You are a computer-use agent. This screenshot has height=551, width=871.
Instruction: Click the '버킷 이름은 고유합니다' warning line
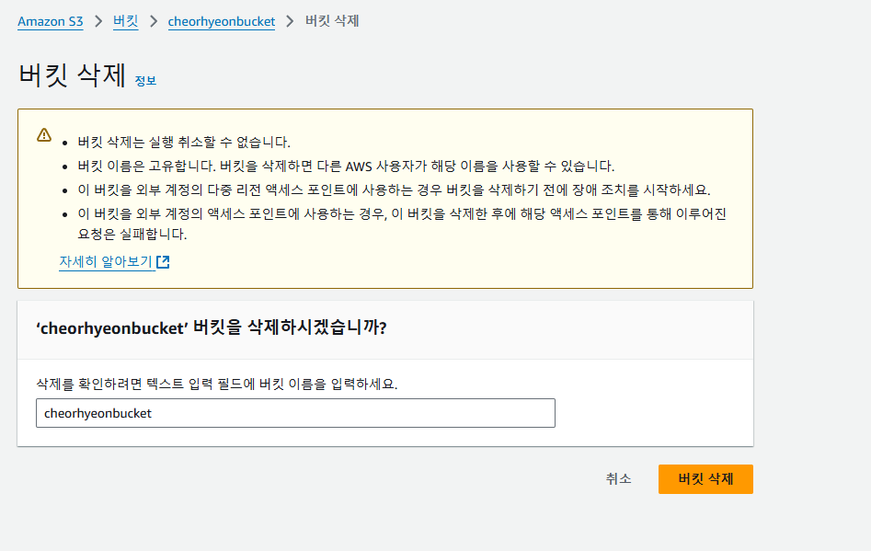tap(346, 166)
